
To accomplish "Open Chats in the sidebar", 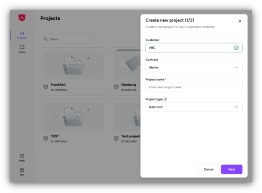I will click(22, 49).
